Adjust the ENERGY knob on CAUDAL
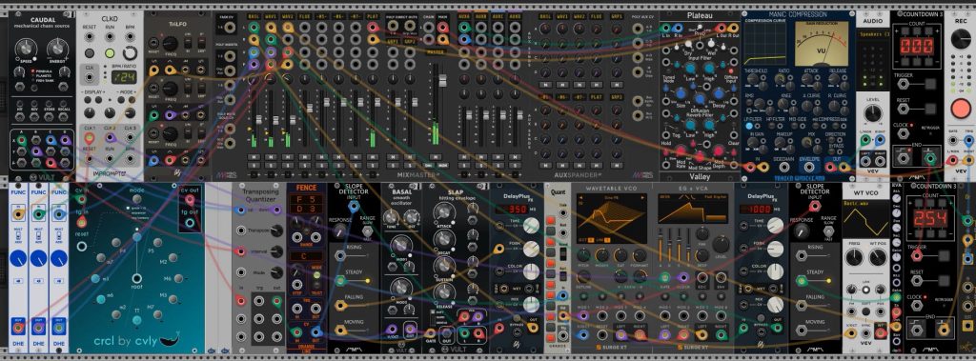 click(x=58, y=49)
